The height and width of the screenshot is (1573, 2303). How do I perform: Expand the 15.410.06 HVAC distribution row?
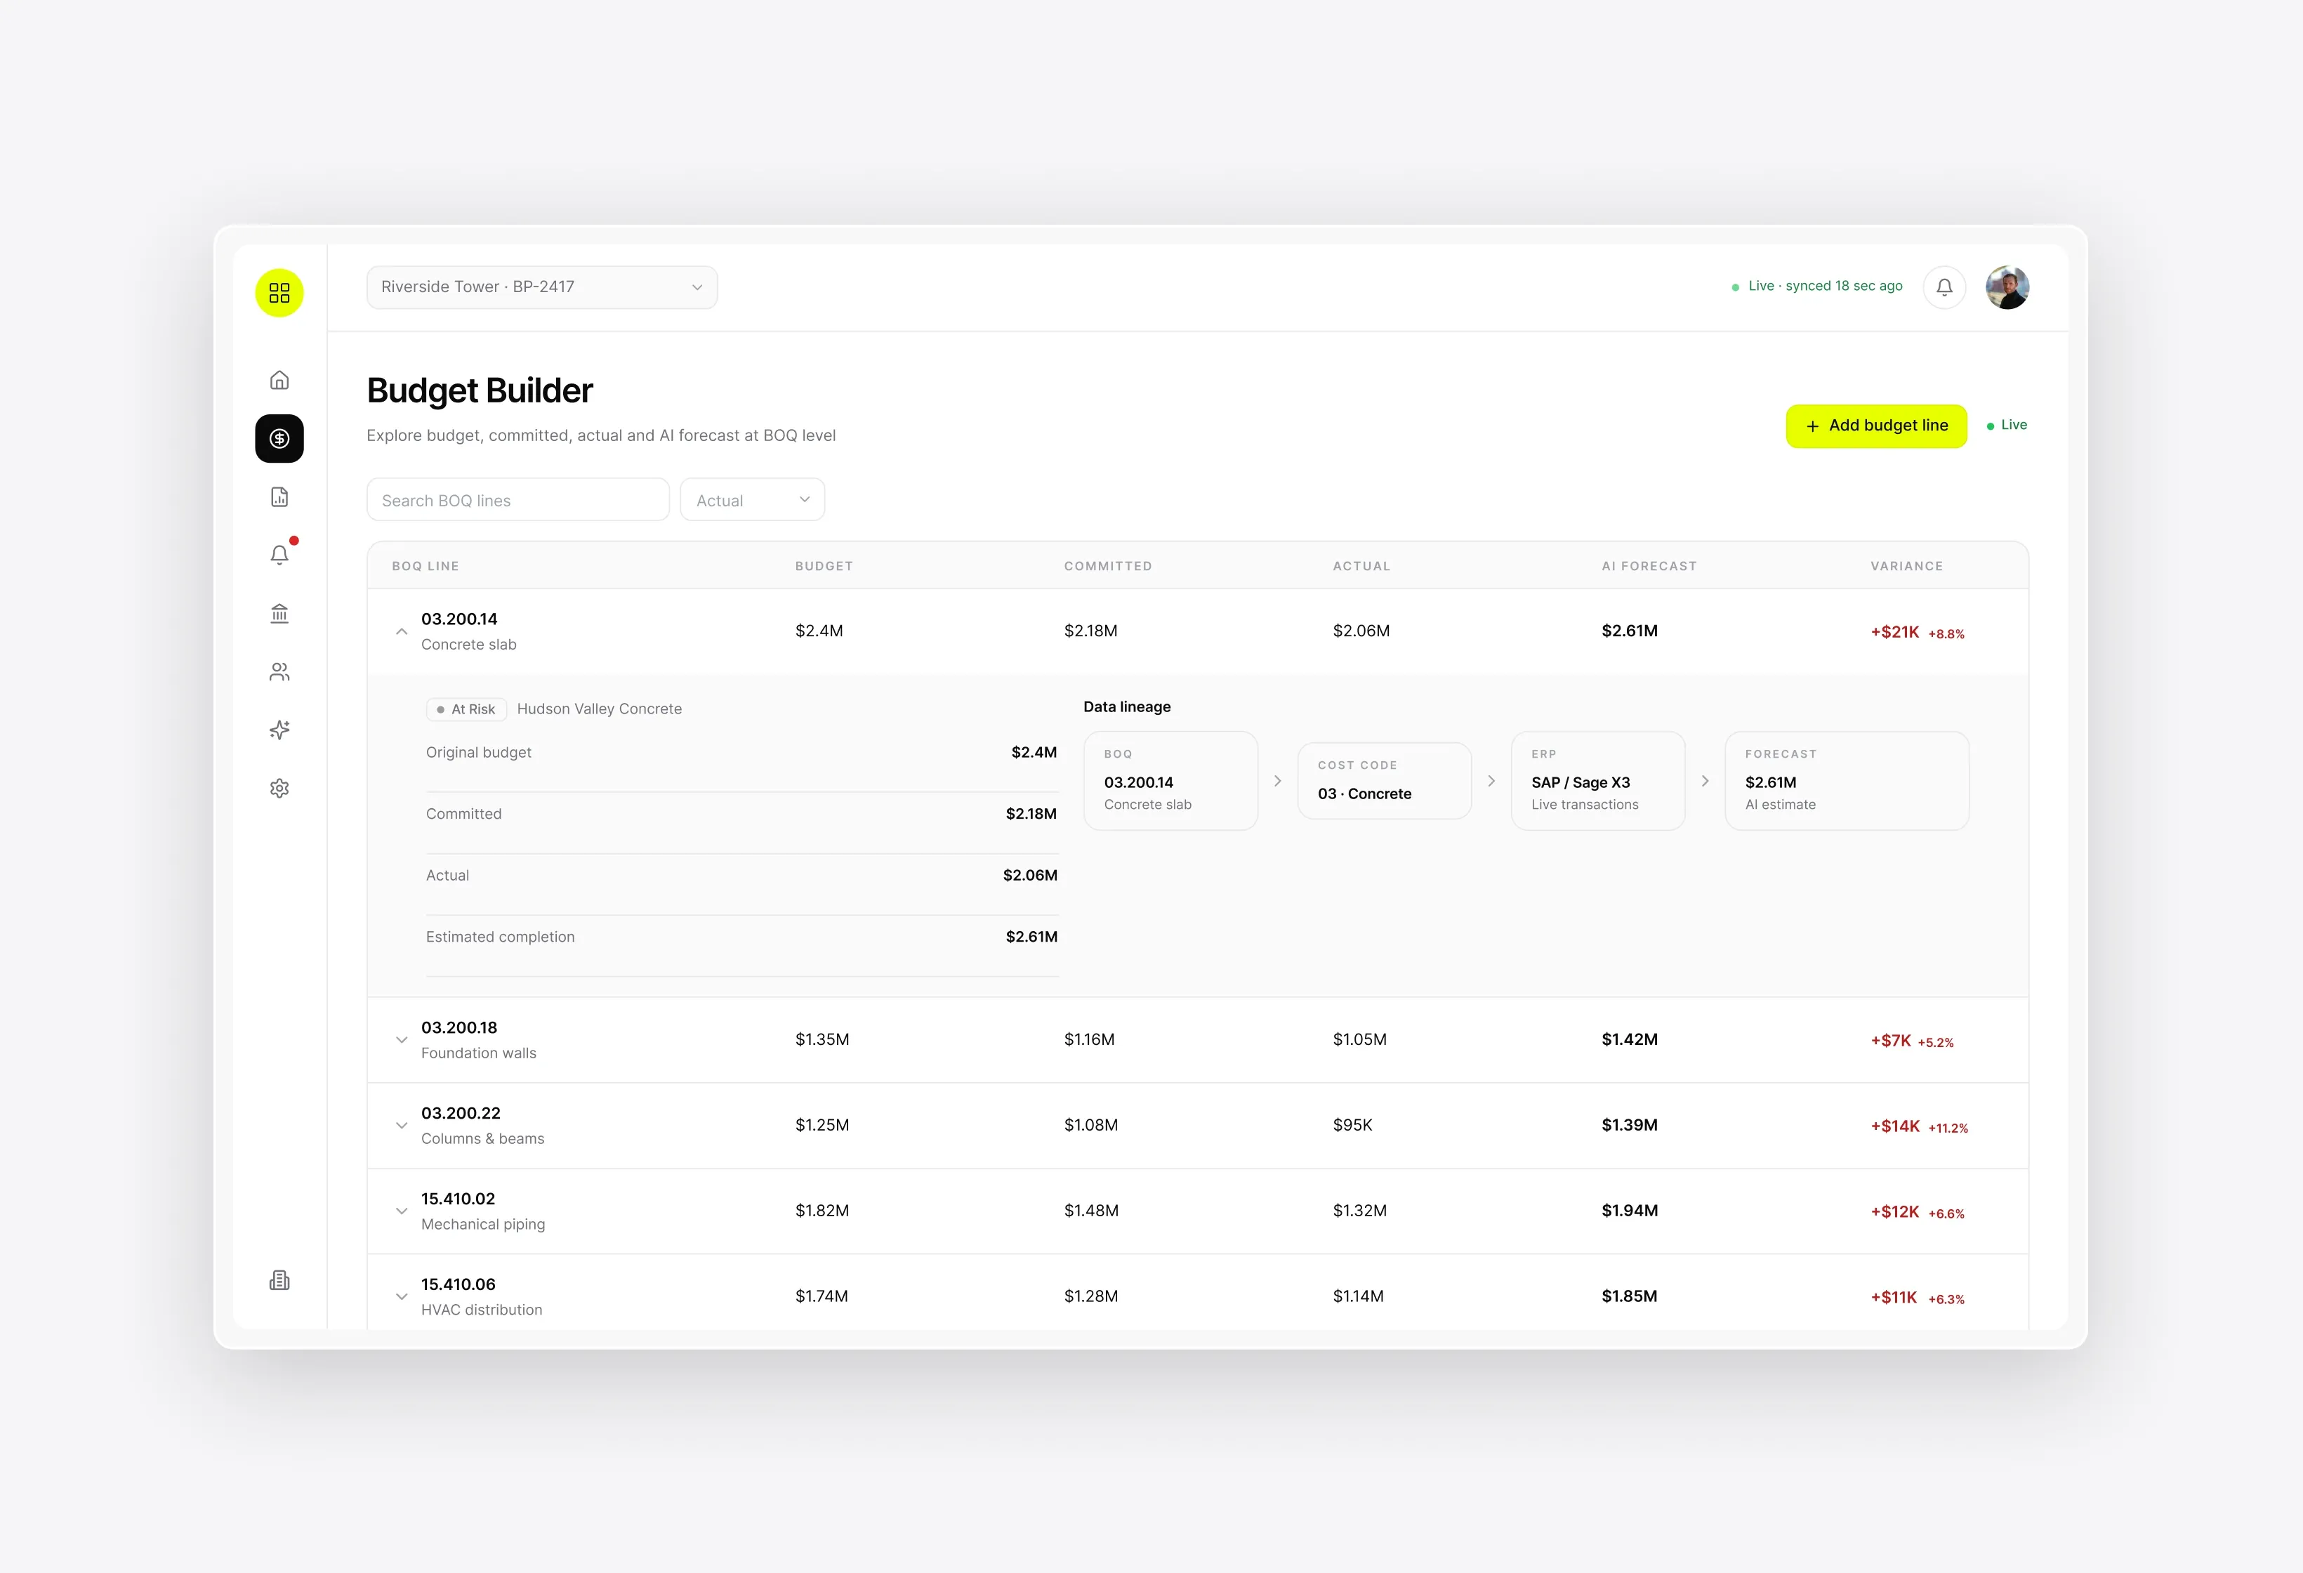click(x=402, y=1296)
